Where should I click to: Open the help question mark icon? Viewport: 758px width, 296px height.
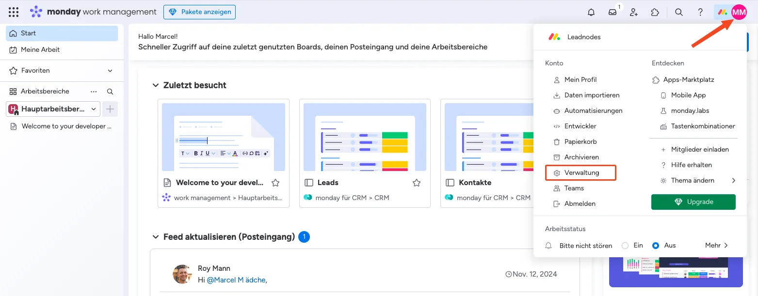[700, 12]
